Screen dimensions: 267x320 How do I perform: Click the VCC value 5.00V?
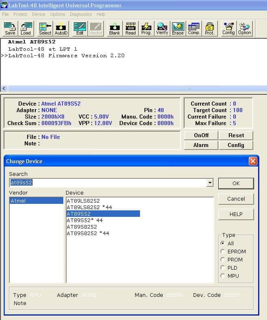(101, 117)
